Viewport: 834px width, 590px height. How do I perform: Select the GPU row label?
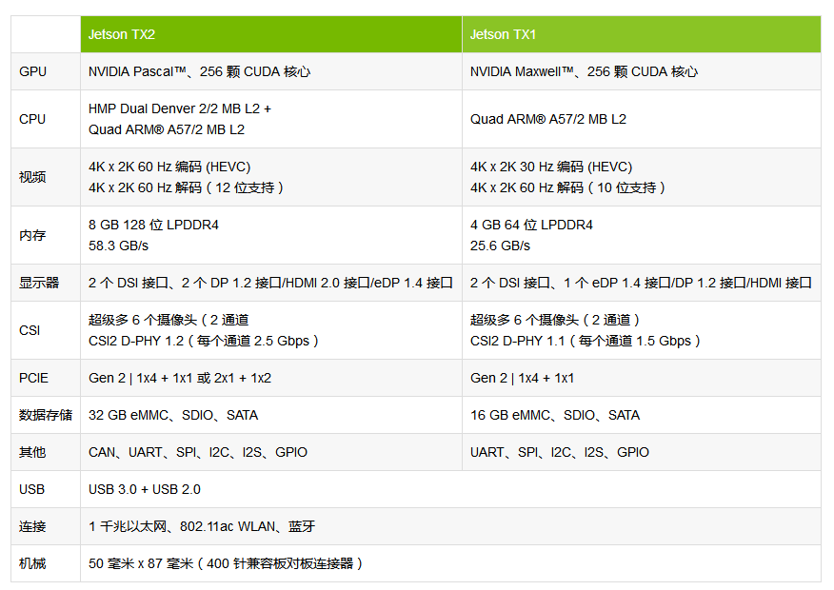32,71
